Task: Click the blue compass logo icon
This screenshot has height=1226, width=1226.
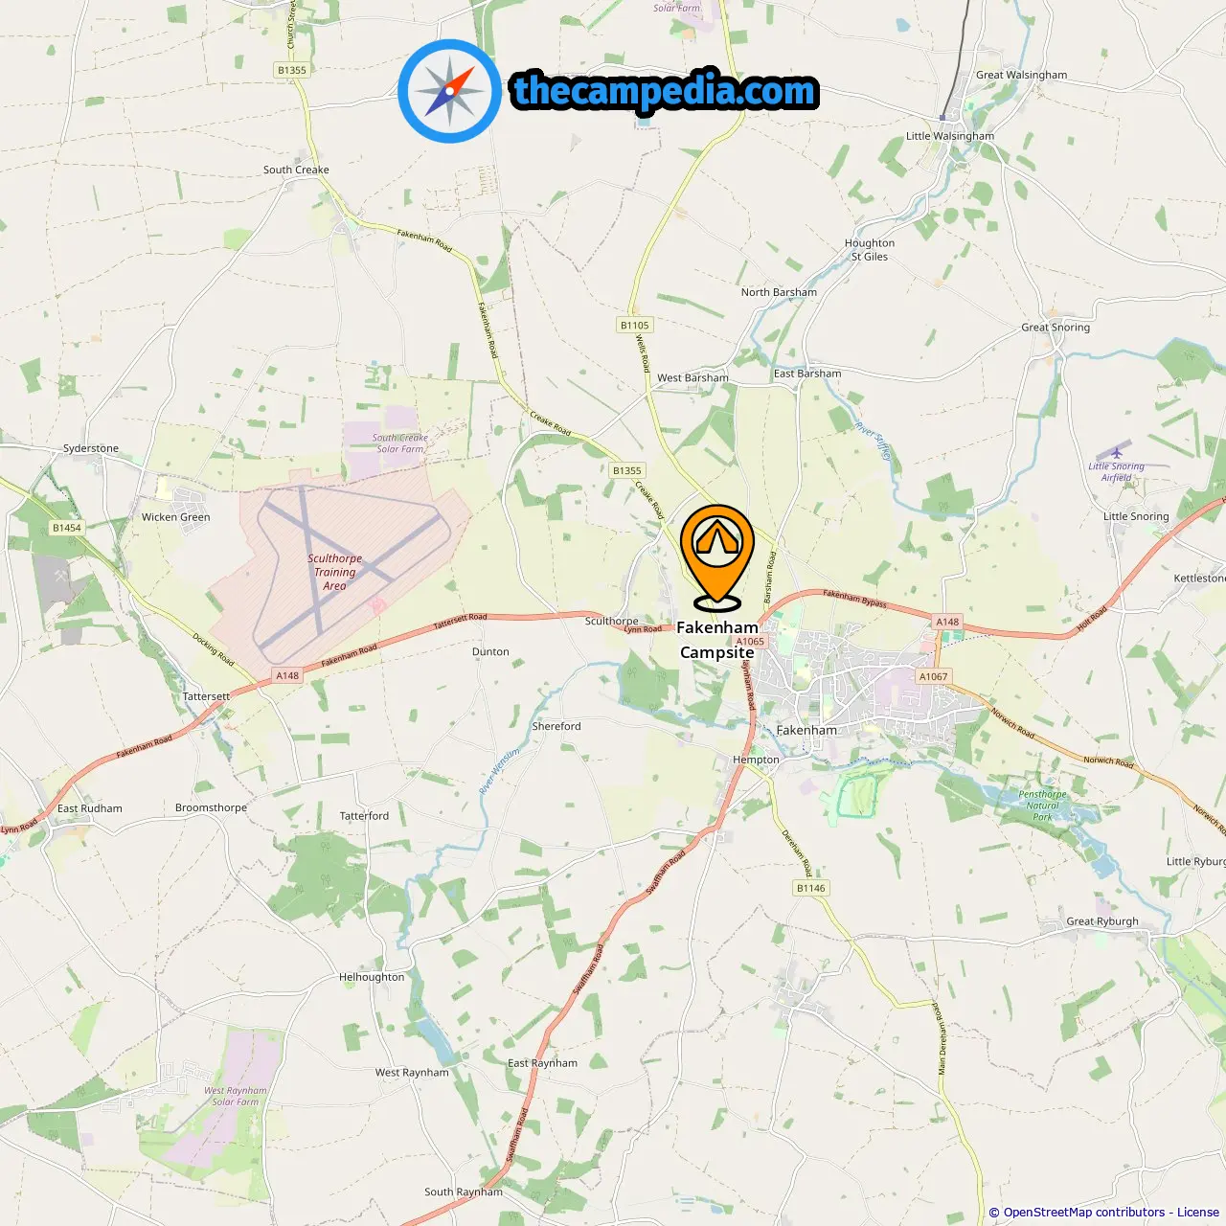Action: [x=450, y=91]
